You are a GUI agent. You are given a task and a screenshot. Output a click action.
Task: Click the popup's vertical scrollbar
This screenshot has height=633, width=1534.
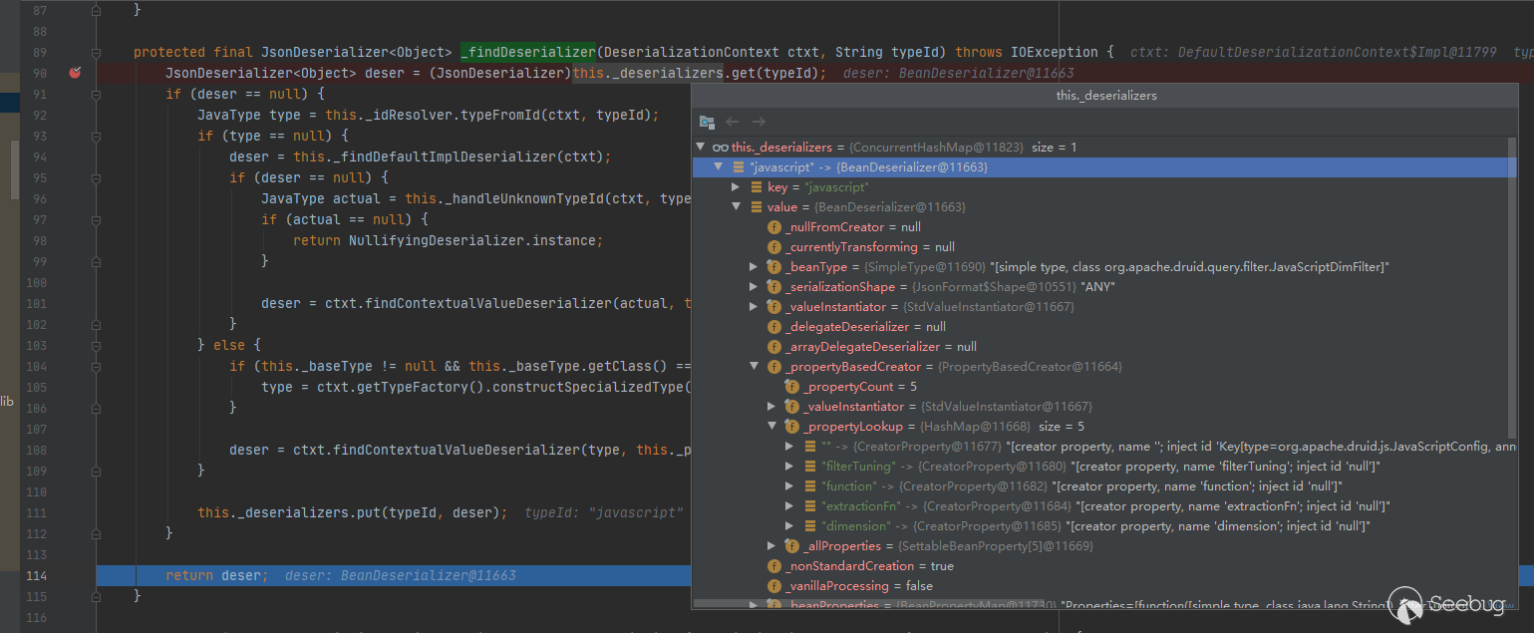click(x=1511, y=299)
